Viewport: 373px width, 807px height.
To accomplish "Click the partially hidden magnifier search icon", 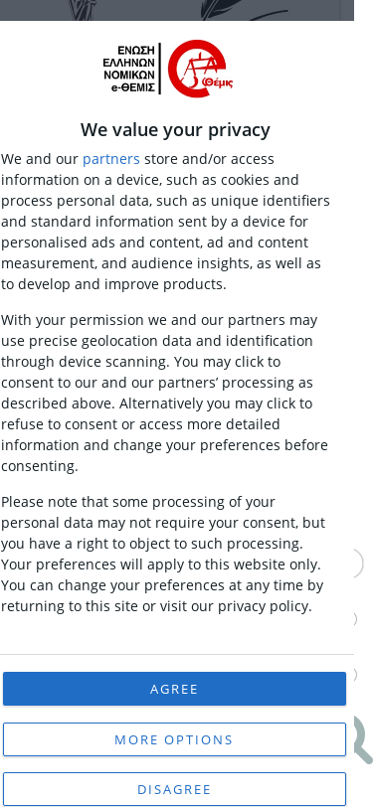I will (x=363, y=739).
